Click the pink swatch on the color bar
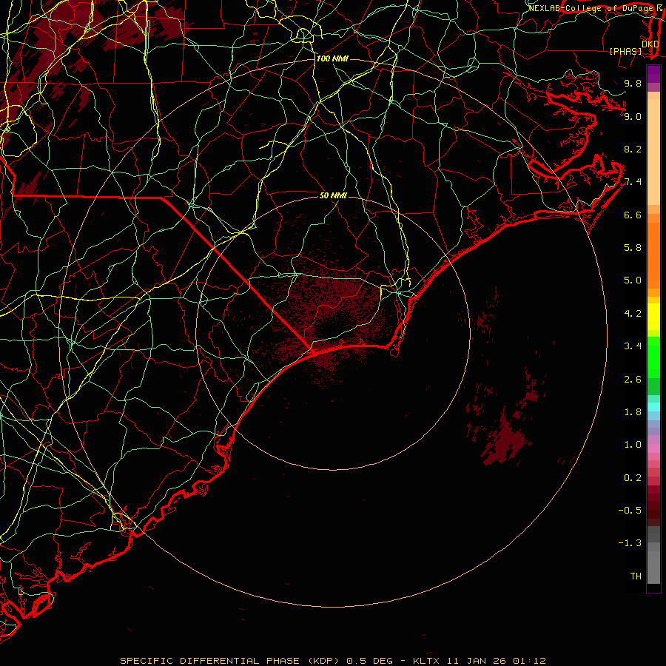Viewport: 666px width, 666px height. [x=653, y=448]
